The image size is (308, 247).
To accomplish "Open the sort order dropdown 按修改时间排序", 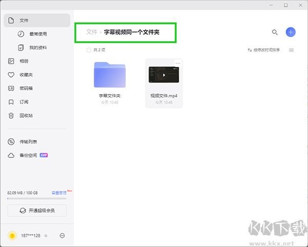I will [264, 50].
